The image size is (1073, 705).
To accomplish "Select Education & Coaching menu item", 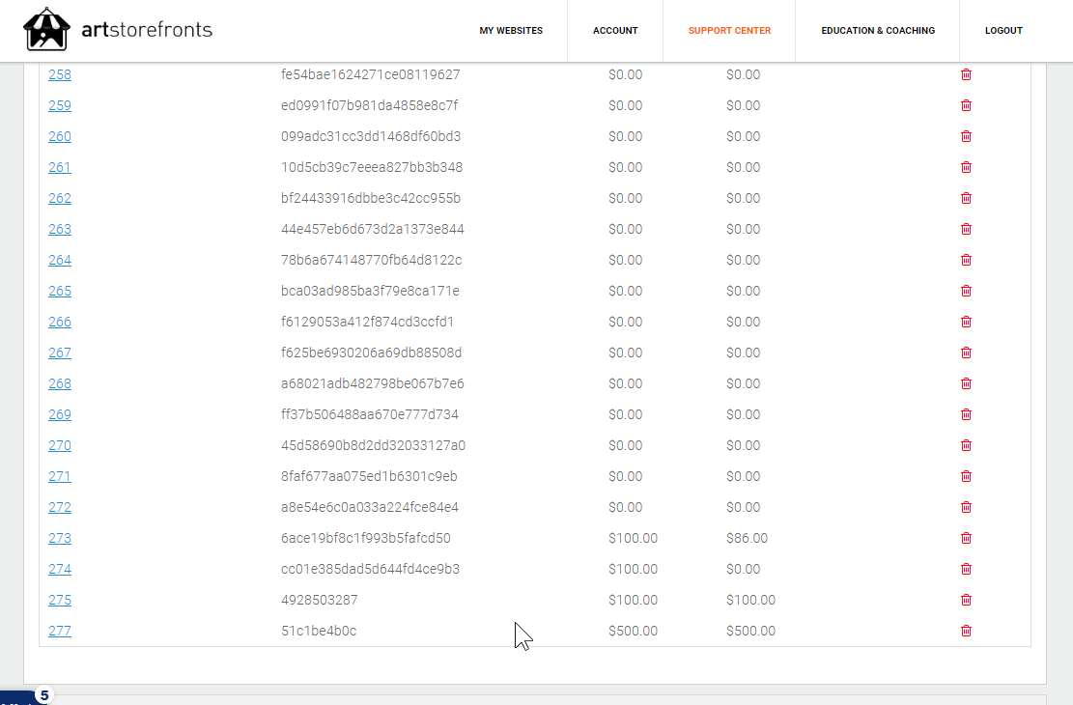I will [878, 31].
